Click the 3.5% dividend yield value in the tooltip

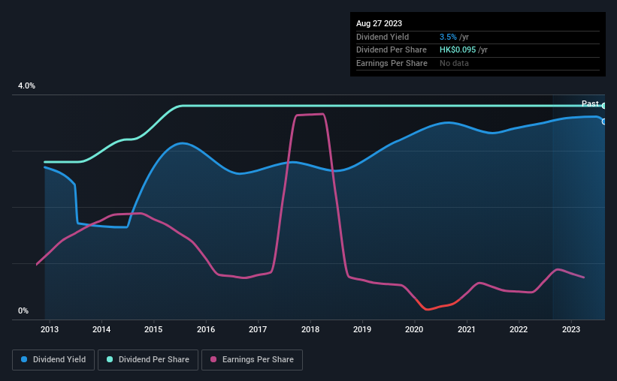pyautogui.click(x=448, y=37)
